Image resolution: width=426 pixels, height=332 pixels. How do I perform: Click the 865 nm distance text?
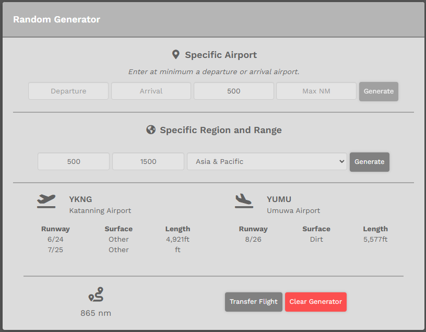click(x=96, y=313)
